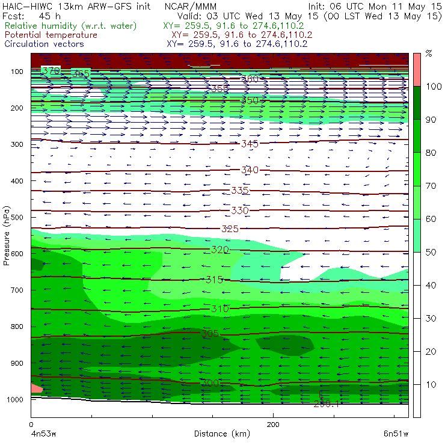This screenshot has height=445, width=445.
Task: Click the '4n53w' start coordinate label
Action: coord(43,434)
